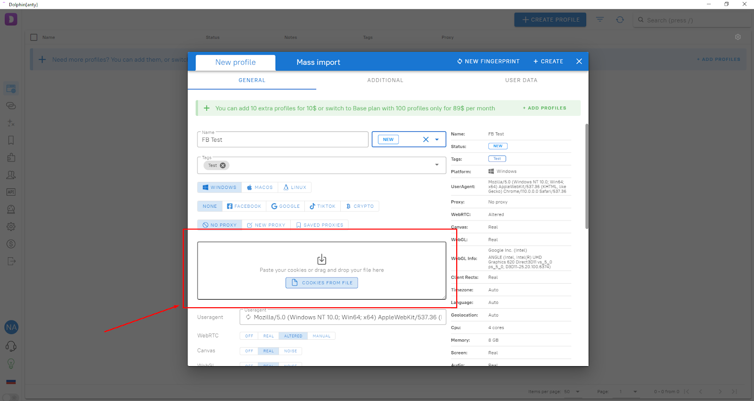Click Add Profiles in the green banner
The height and width of the screenshot is (401, 754).
(x=544, y=108)
